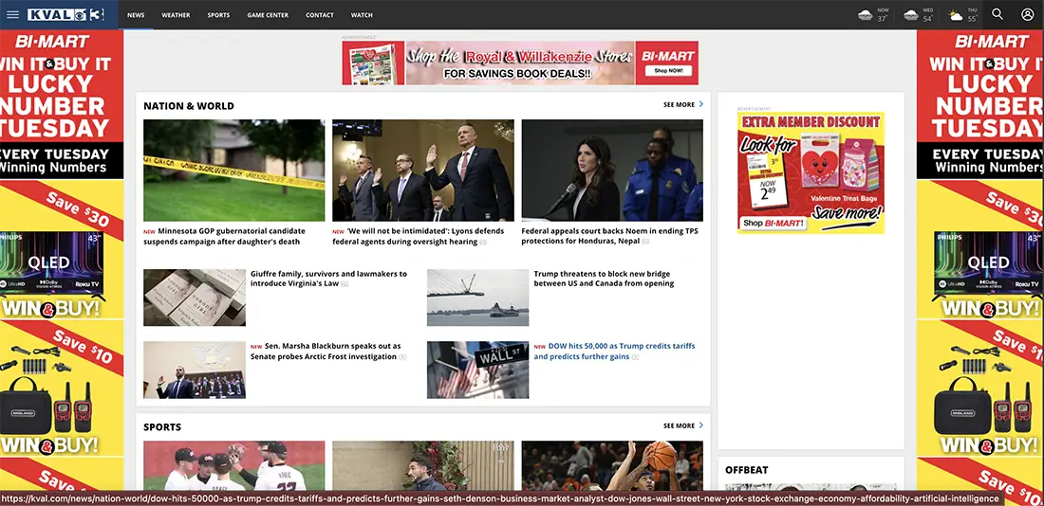Viewport: 1044px width, 506px height.
Task: Click the oversight hearing sworn-in thumbnail
Action: pyautogui.click(x=422, y=171)
